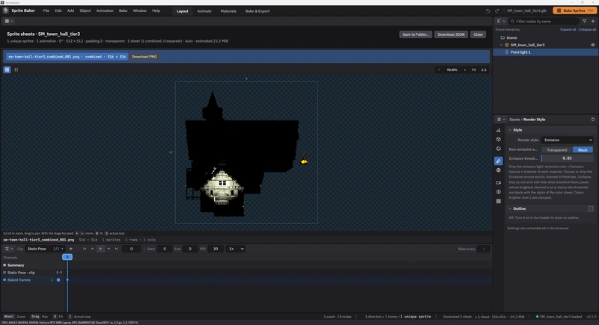Click the undo arrow icon
Screen dimensions: 599x325
pos(488,10)
